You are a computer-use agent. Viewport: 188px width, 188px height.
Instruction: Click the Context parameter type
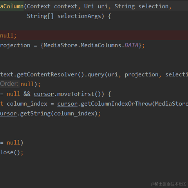[39, 6]
